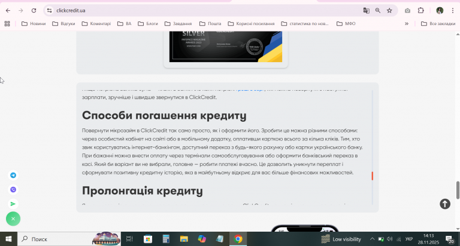This screenshot has height=246, width=460.
Task: Open the статистика по нов... bookmarks folder
Action: click(x=305, y=24)
